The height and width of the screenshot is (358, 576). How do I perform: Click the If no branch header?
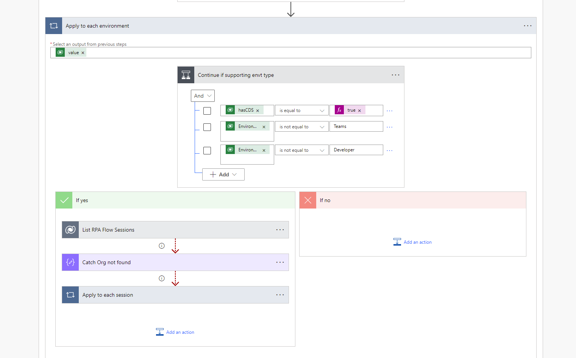coord(413,200)
